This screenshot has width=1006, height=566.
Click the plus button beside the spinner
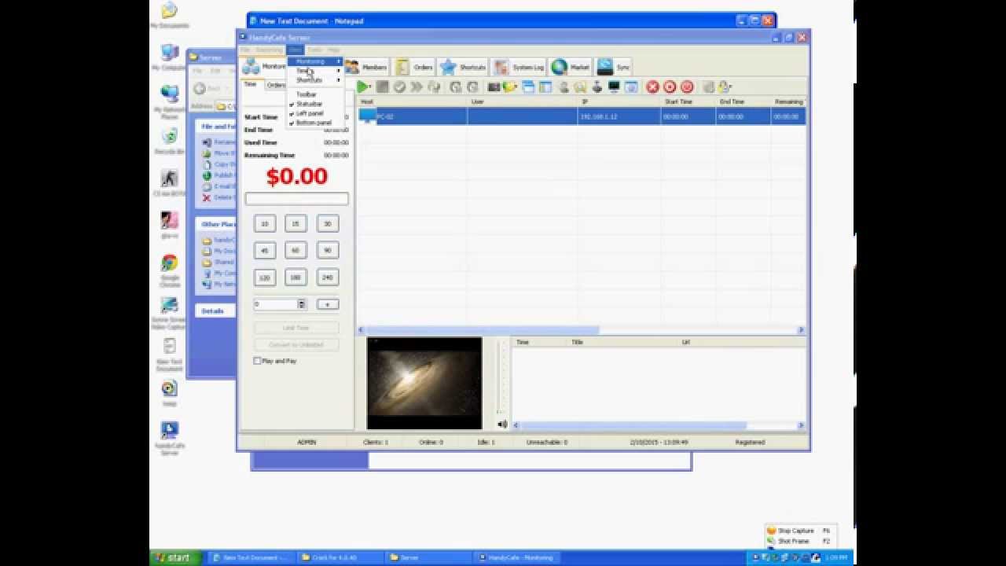[328, 304]
